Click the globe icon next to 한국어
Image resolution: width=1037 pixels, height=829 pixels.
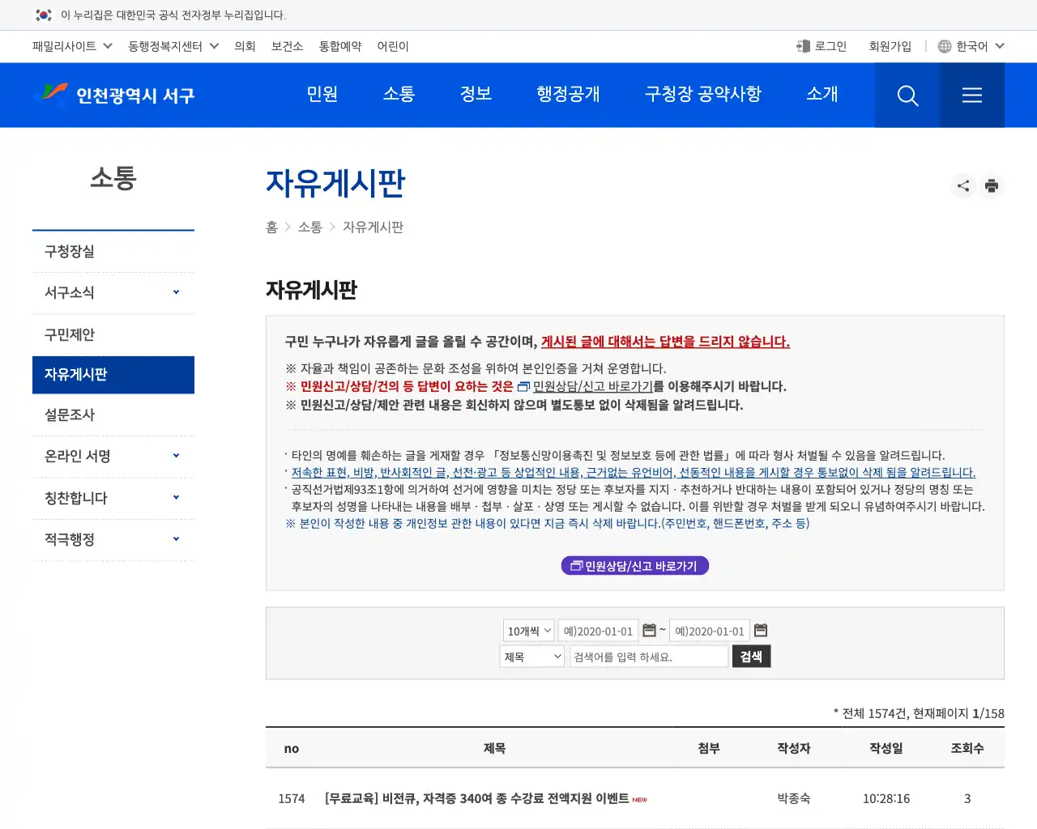coord(944,46)
